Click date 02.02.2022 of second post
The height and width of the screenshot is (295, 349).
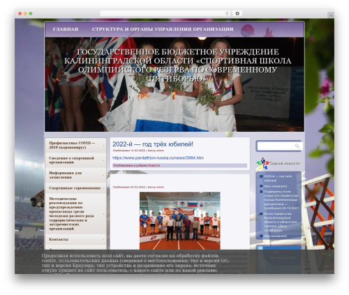coord(138,187)
